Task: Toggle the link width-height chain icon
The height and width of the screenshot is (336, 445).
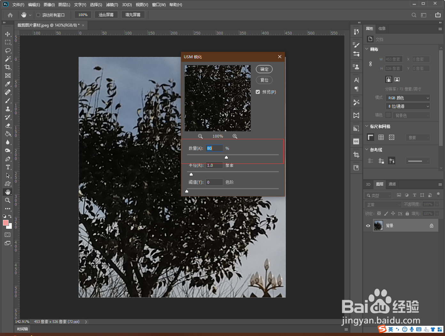Action: pyautogui.click(x=371, y=64)
